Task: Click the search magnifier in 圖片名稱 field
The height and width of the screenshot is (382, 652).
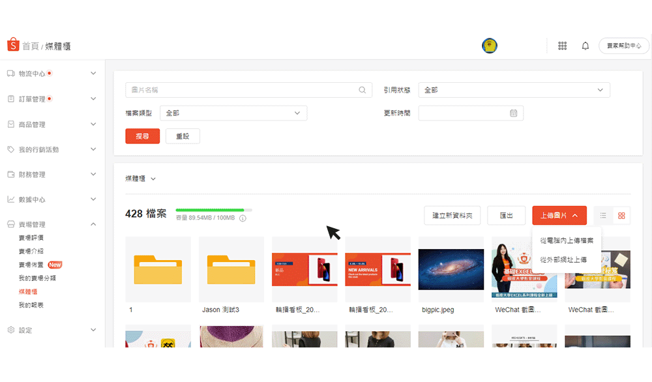Action: [363, 90]
